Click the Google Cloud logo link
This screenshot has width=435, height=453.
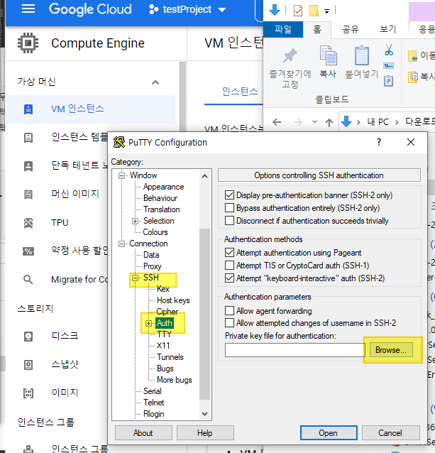(90, 9)
